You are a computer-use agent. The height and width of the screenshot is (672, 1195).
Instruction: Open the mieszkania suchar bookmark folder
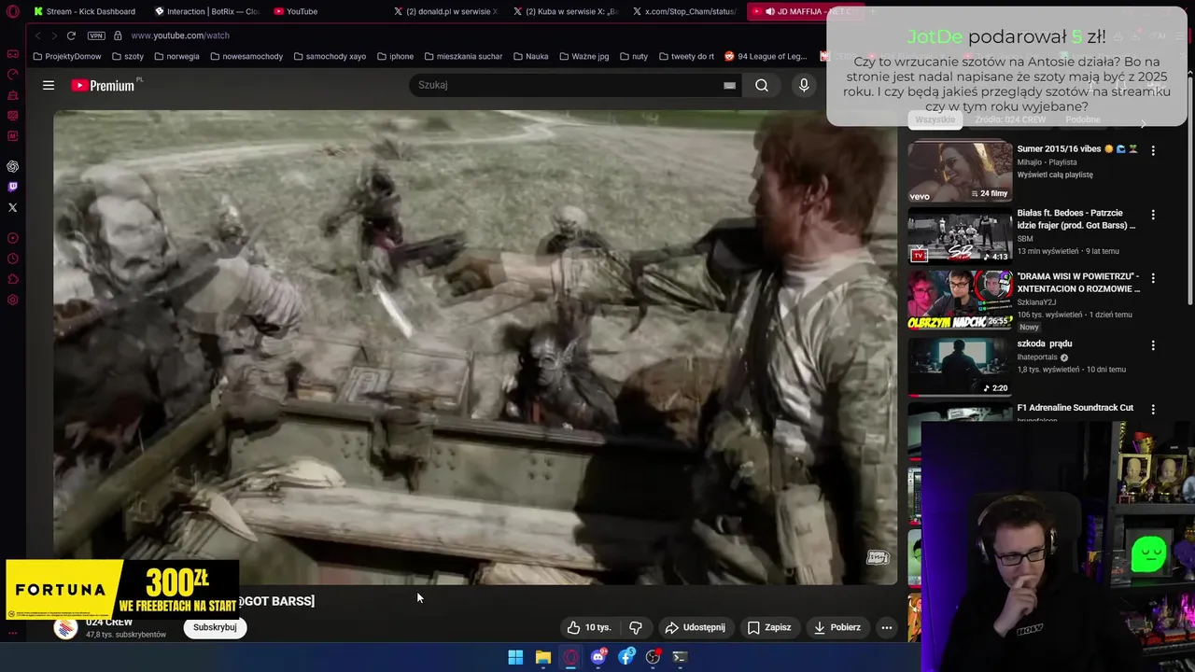click(x=463, y=56)
